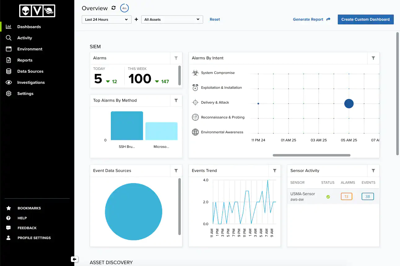Click the large Delivery & Attack bubble
Image resolution: width=400 pixels, height=266 pixels.
tap(349, 104)
